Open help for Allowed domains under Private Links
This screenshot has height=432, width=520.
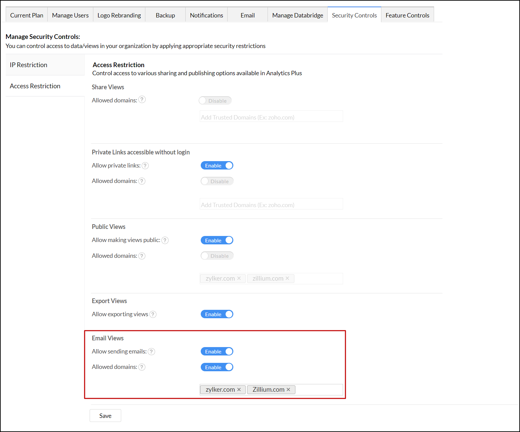(142, 181)
